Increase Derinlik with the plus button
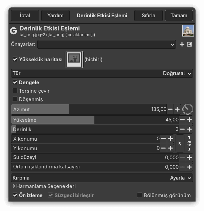The height and width of the screenshot is (211, 204). [189, 129]
